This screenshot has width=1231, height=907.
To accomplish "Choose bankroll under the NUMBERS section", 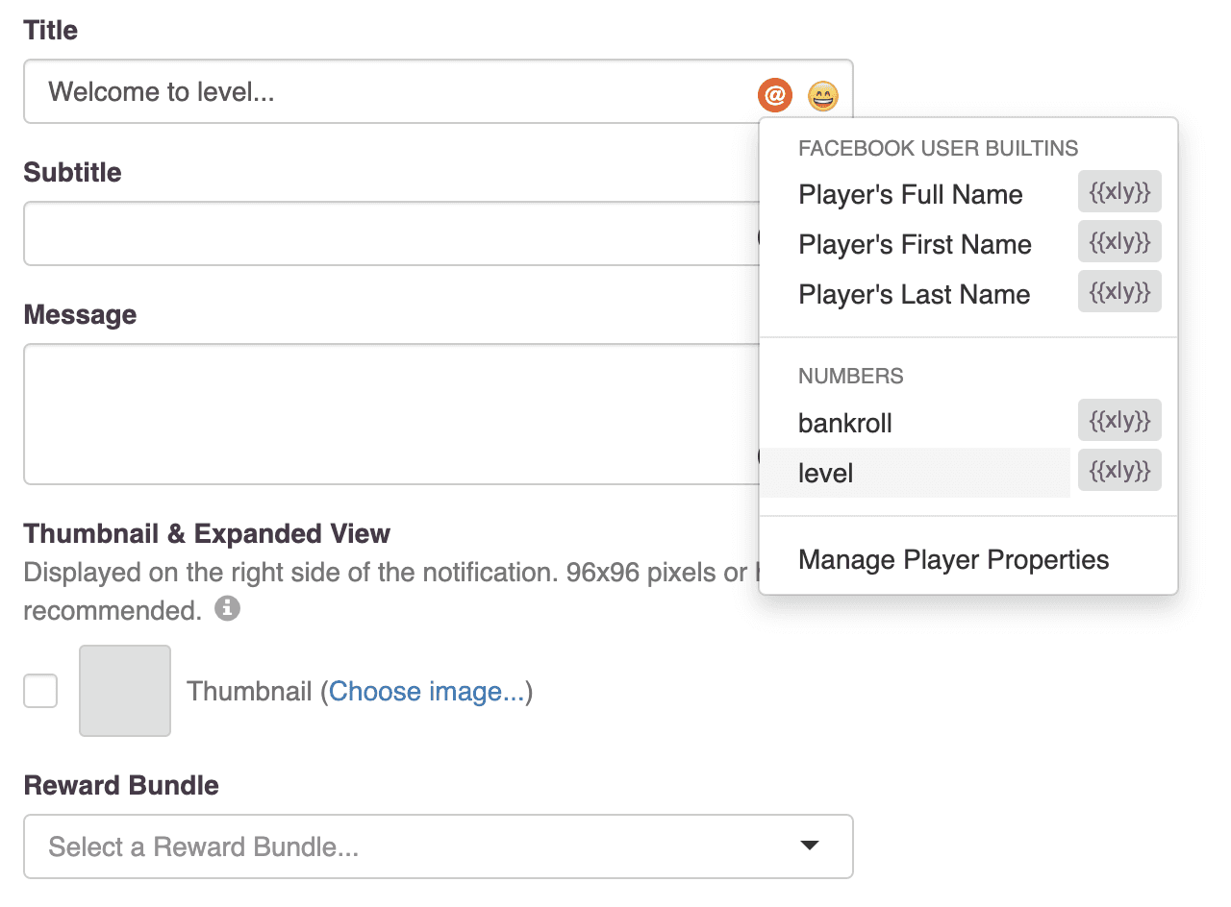I will tap(844, 423).
